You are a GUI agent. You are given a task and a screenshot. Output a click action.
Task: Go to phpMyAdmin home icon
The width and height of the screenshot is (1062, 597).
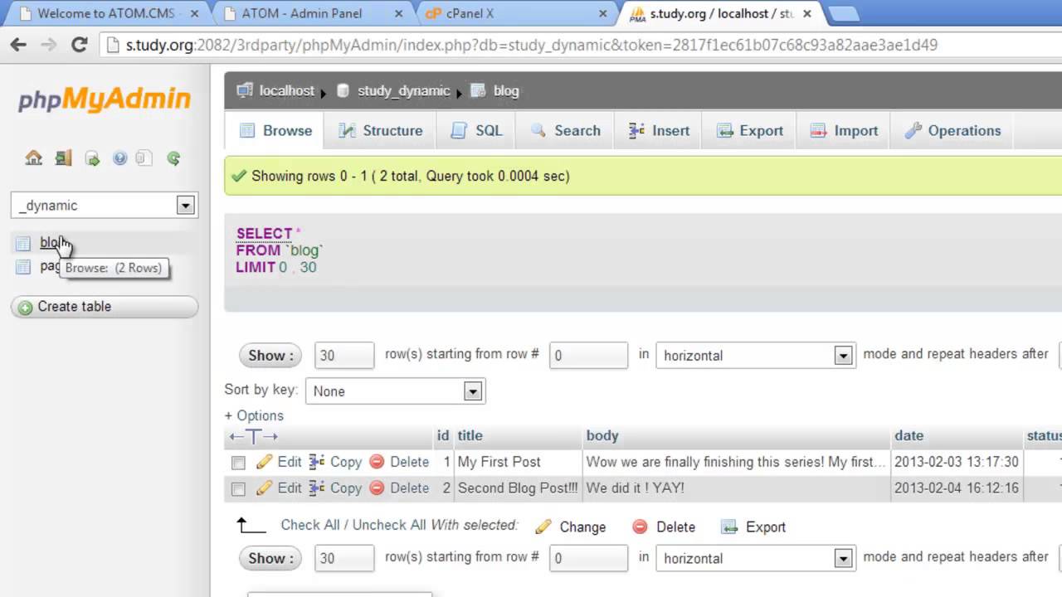pyautogui.click(x=33, y=158)
